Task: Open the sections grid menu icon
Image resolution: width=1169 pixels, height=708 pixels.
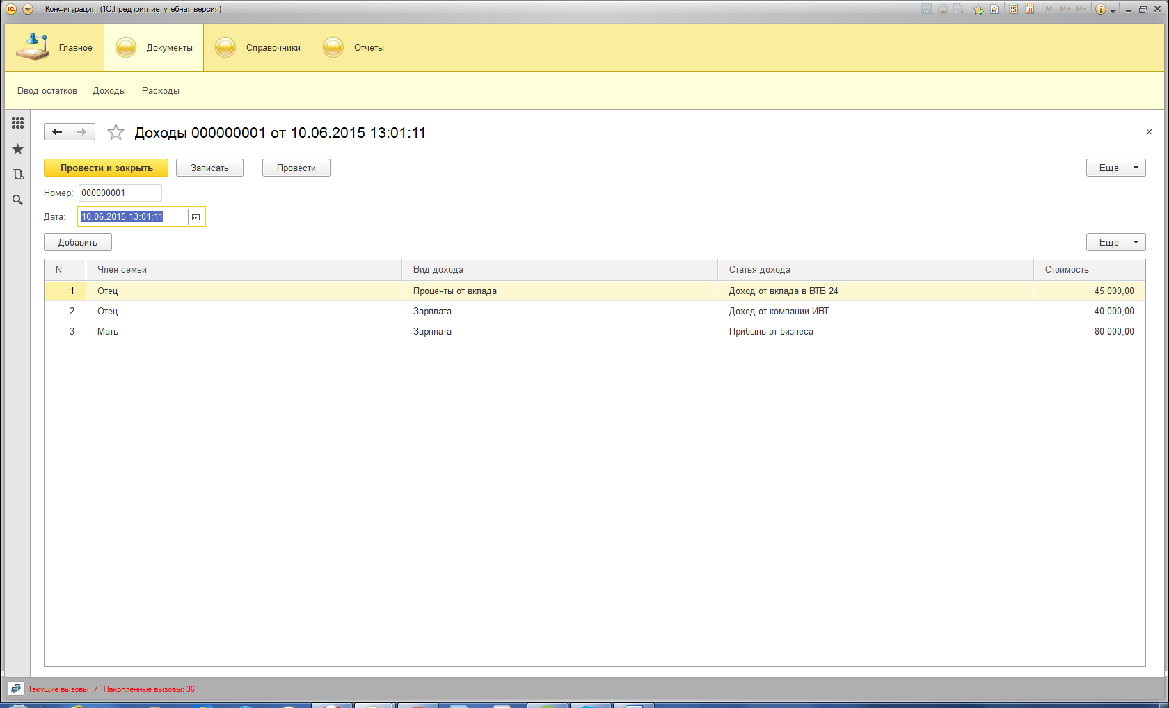Action: (x=17, y=123)
